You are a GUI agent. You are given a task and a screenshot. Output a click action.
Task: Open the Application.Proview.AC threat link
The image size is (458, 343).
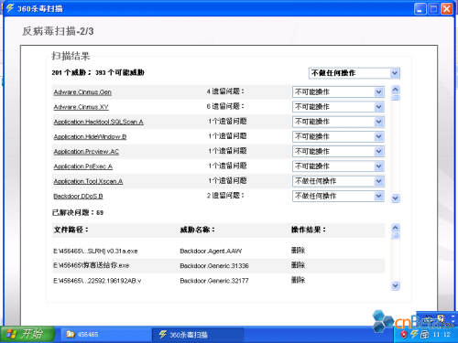[x=86, y=152]
